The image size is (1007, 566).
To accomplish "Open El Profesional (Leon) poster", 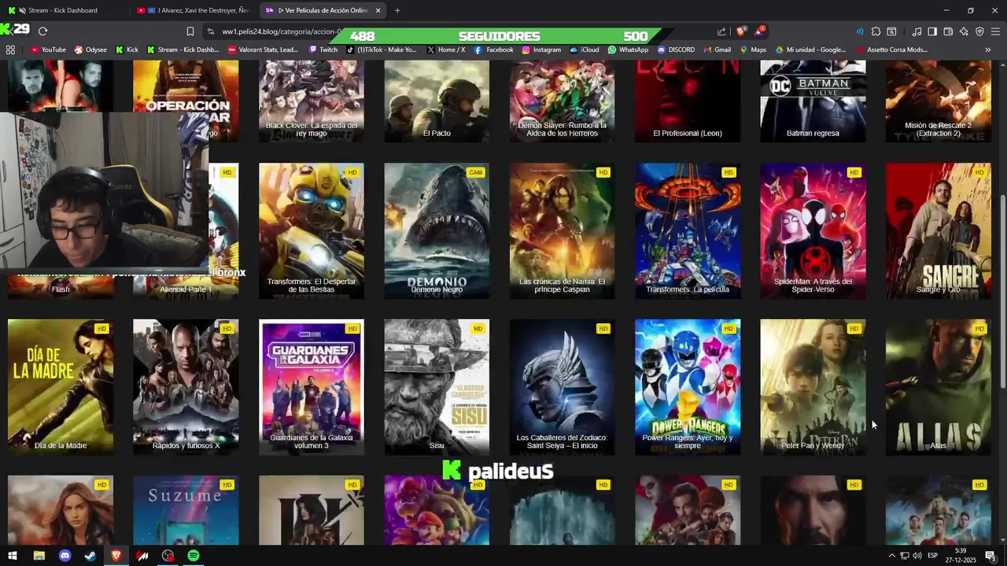I will [x=688, y=102].
